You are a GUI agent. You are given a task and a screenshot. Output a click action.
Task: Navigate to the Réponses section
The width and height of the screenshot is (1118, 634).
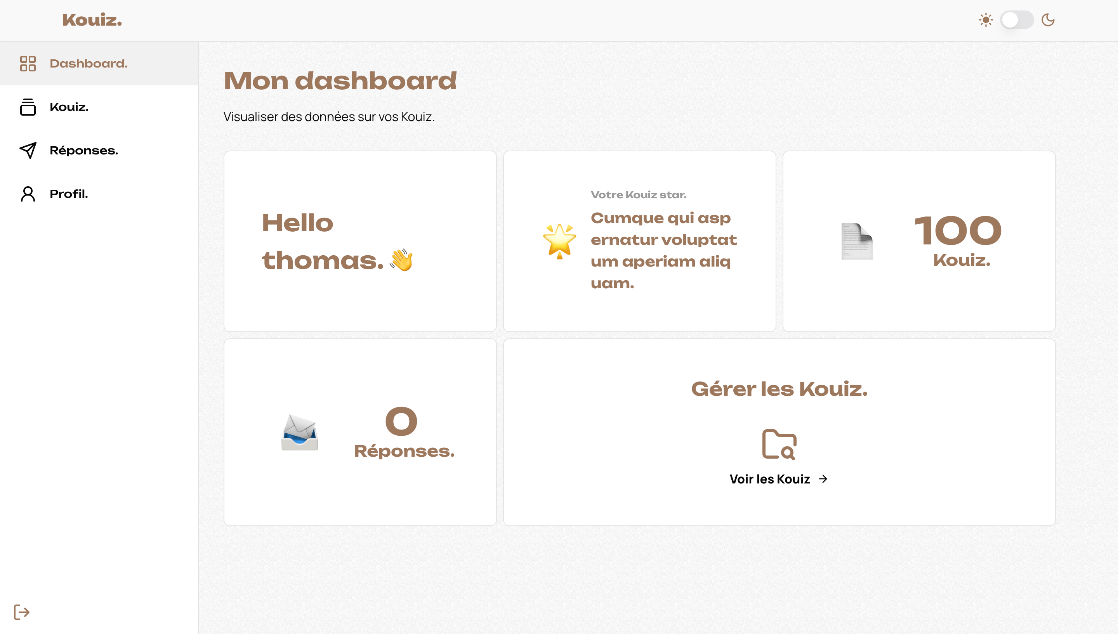[83, 150]
